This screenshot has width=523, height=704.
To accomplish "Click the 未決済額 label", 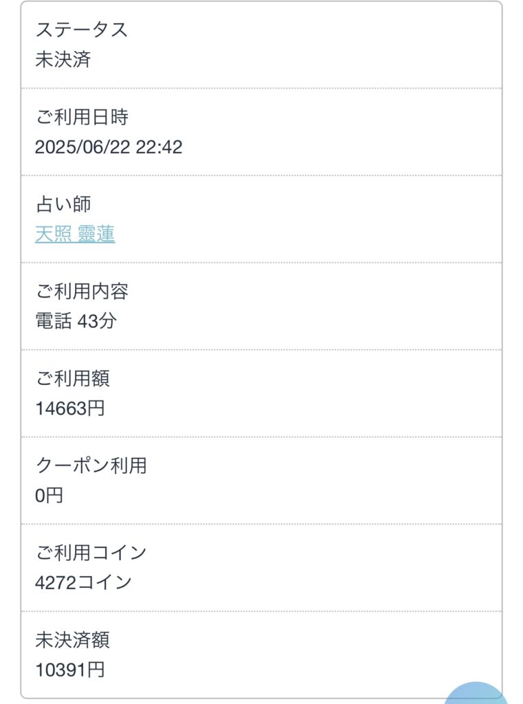I will 72,640.
